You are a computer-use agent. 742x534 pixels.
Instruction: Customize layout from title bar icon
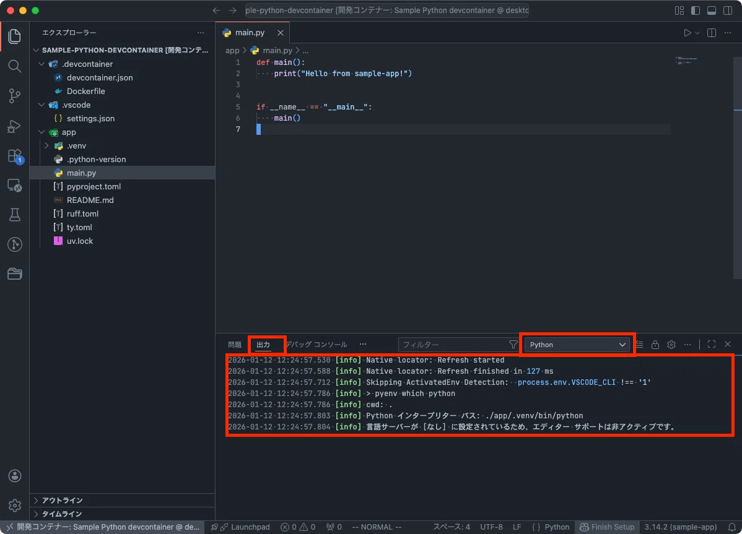(679, 11)
